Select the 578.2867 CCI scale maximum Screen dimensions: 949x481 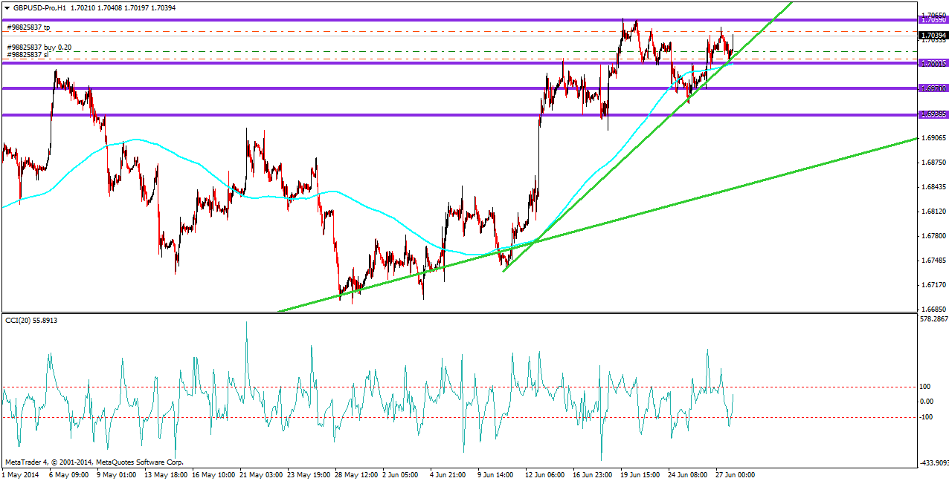tap(934, 319)
